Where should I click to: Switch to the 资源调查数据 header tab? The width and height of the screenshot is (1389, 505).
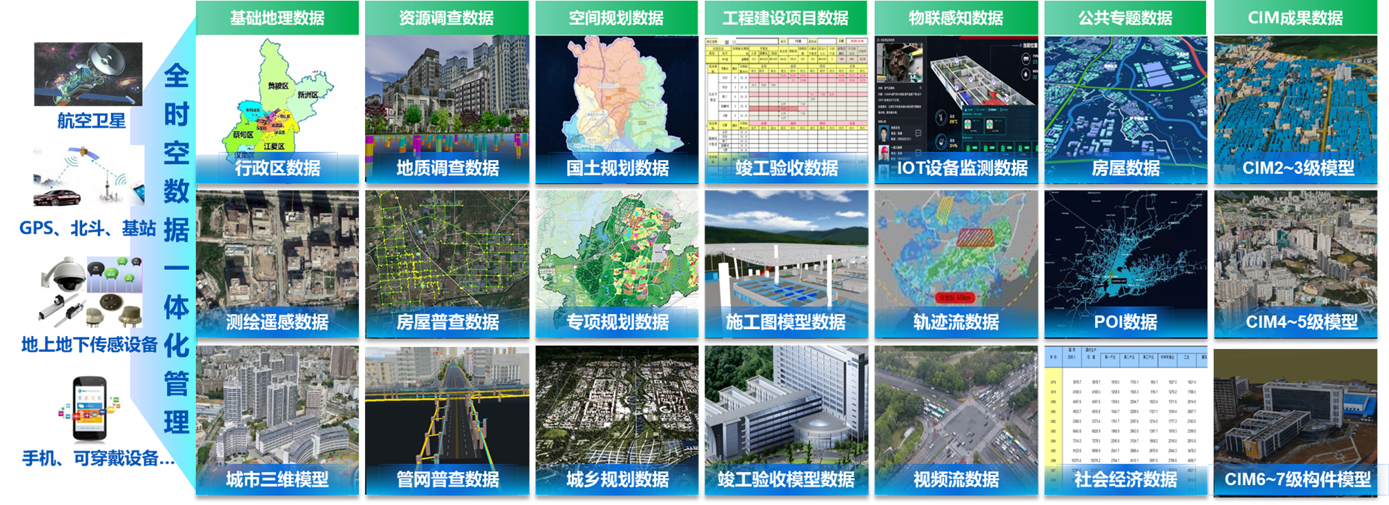point(446,18)
